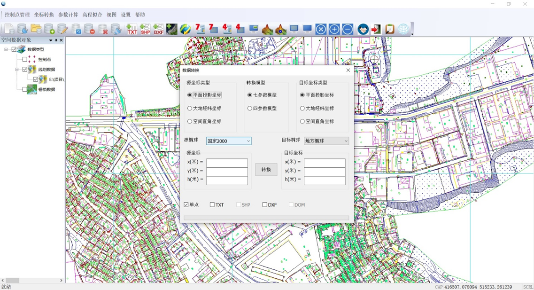Click the add DXF file toolbar icon
Image resolution: width=534 pixels, height=290 pixels.
(x=159, y=30)
